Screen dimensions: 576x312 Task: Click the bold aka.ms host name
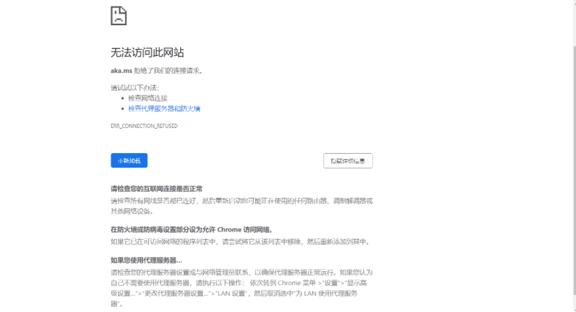pyautogui.click(x=121, y=71)
